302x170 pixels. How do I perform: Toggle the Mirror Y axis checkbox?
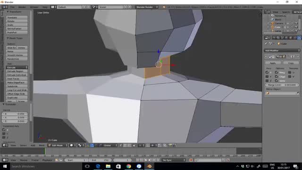pyautogui.click(x=267, y=76)
